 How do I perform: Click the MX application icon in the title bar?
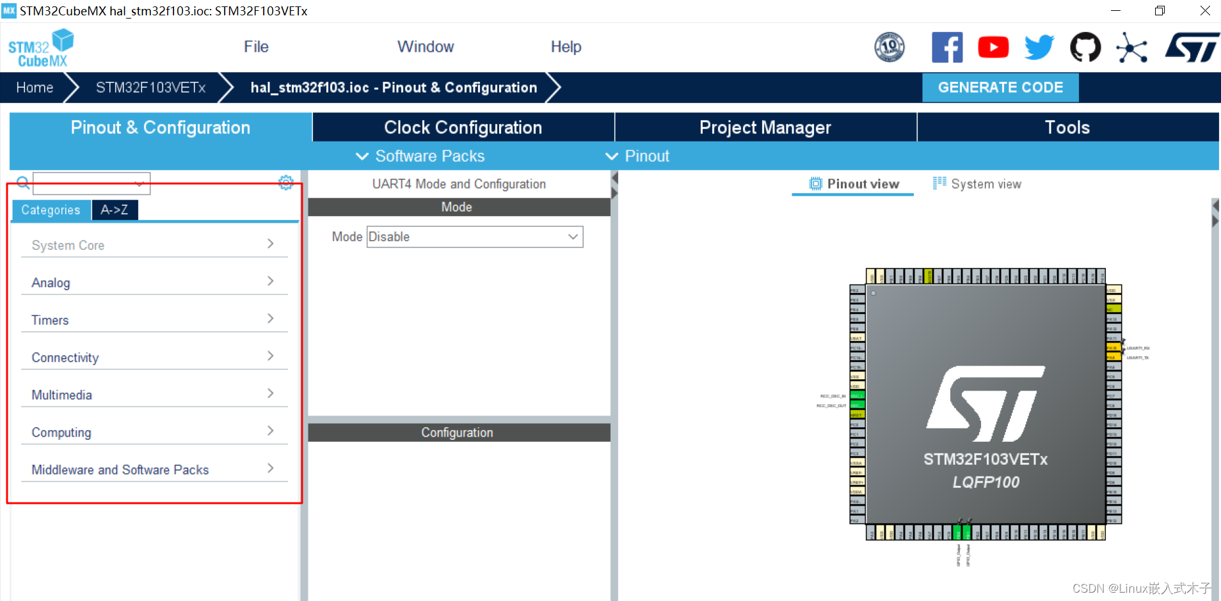(9, 11)
